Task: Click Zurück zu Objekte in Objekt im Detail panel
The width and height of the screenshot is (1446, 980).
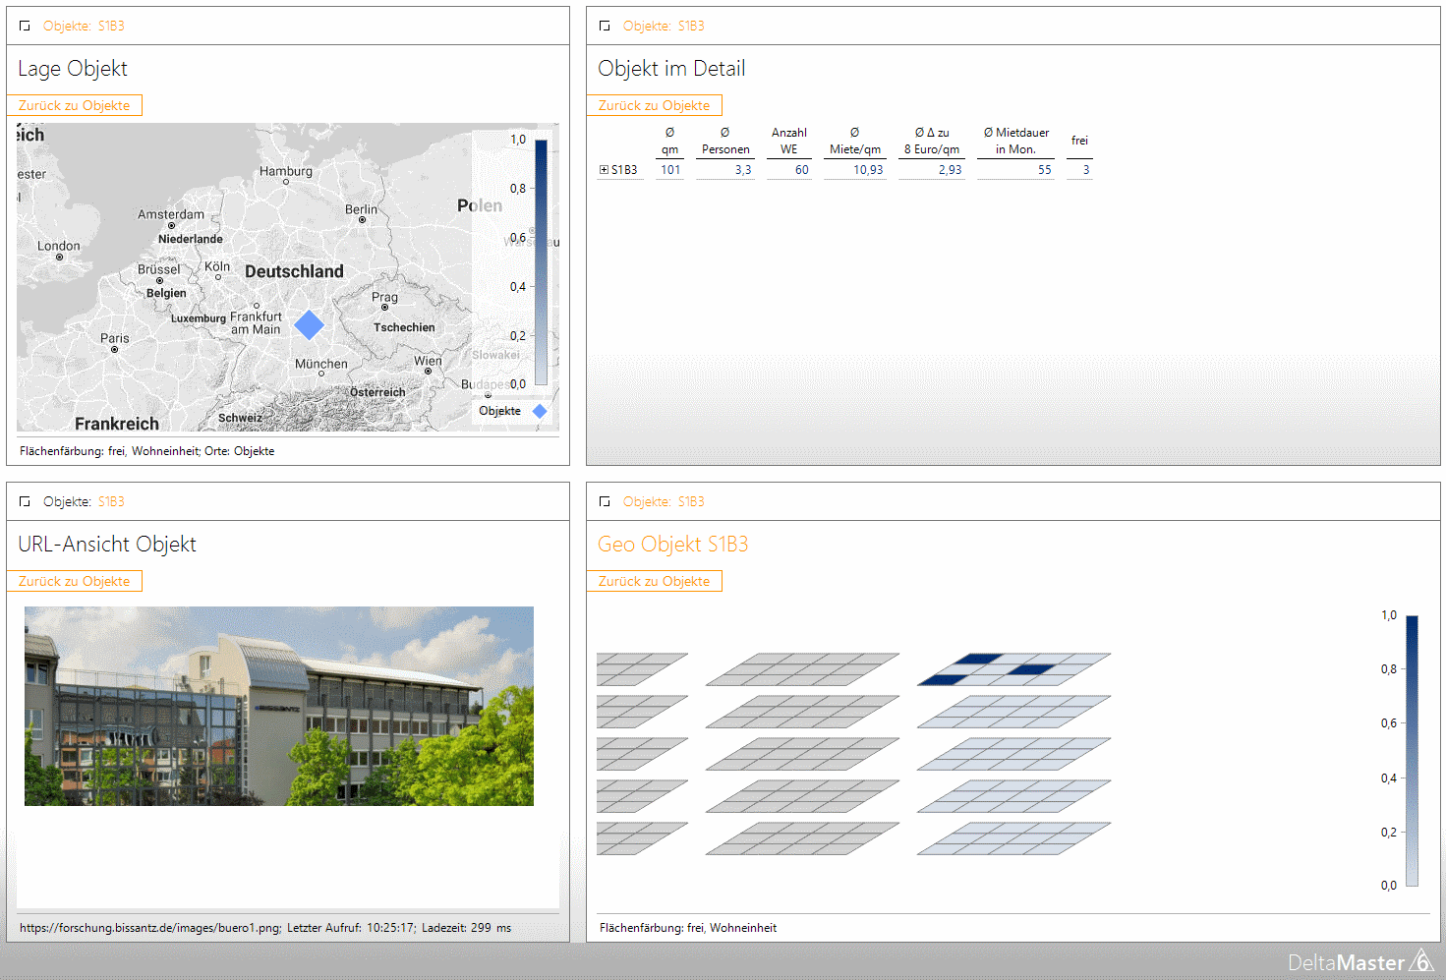Action: pos(655,105)
